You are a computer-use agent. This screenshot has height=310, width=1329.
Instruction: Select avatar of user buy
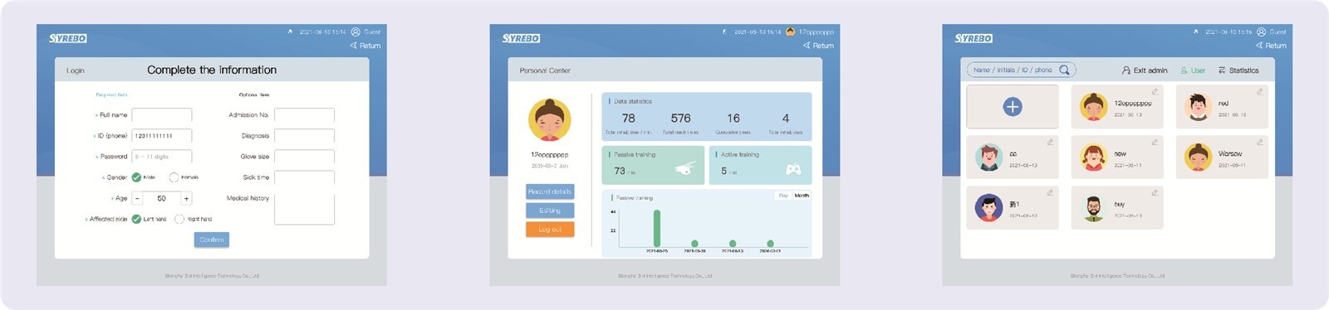coord(1093,208)
